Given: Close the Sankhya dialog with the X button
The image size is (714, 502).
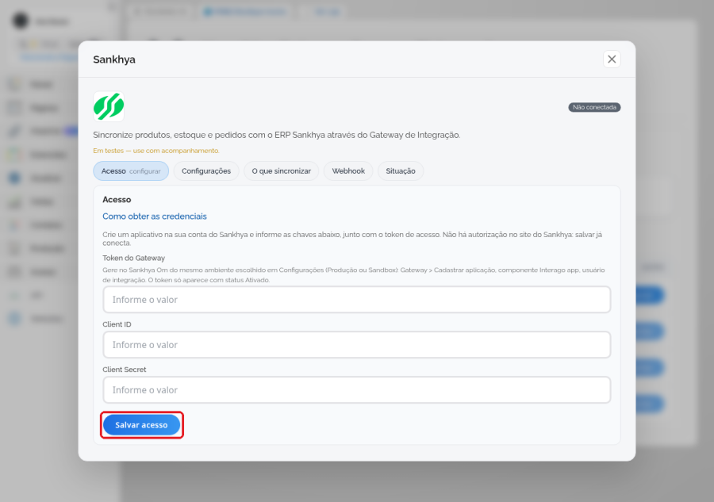Looking at the screenshot, I should (x=612, y=59).
